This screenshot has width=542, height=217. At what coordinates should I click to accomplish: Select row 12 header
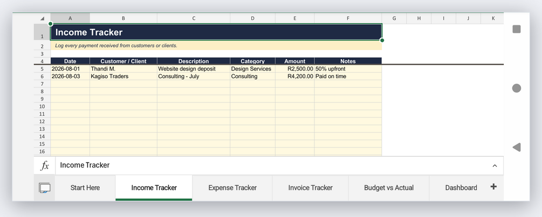click(42, 122)
